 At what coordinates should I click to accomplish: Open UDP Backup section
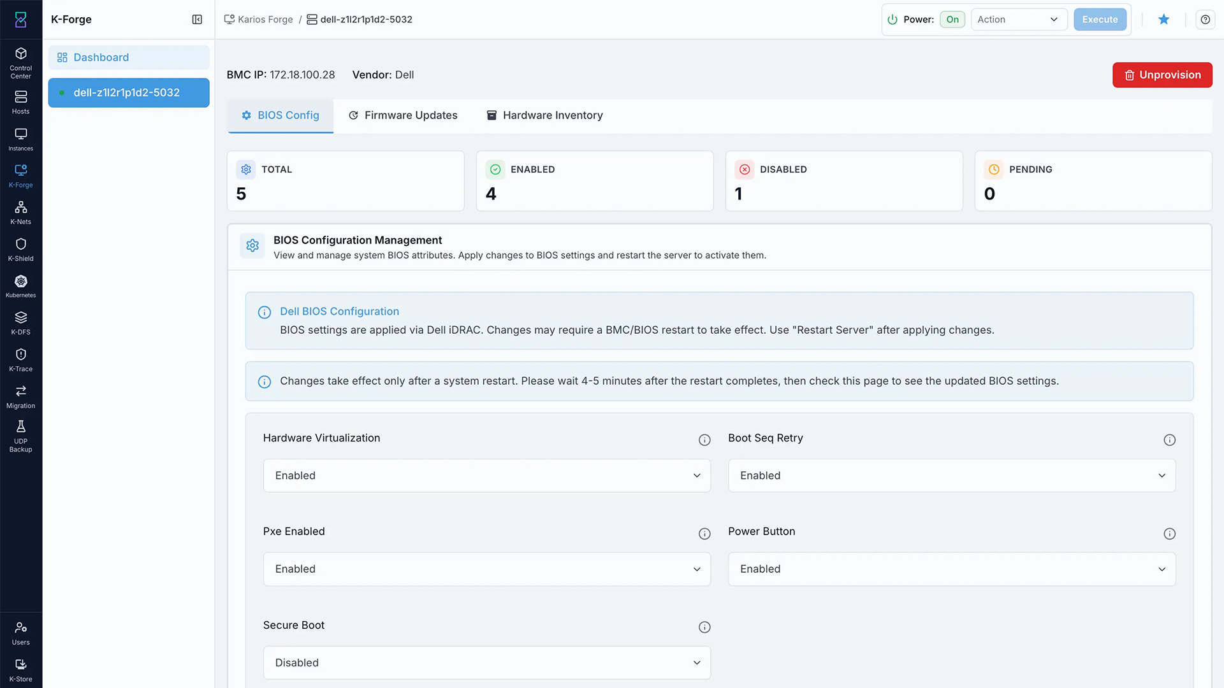(x=21, y=436)
